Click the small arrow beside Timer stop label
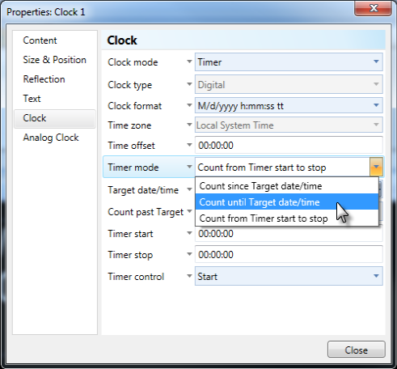Viewport: 397px width, 369px height. (x=189, y=254)
